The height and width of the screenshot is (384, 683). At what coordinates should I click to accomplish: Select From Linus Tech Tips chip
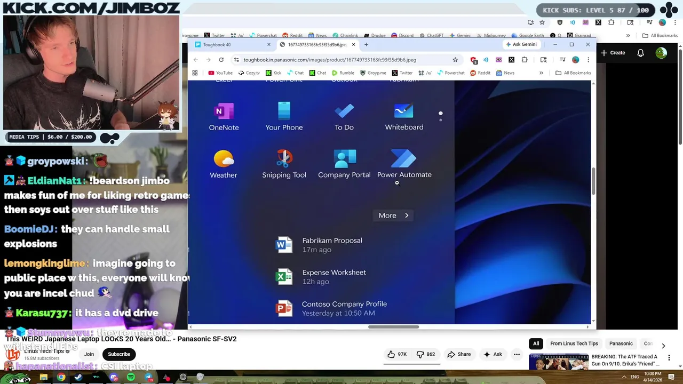(x=574, y=343)
